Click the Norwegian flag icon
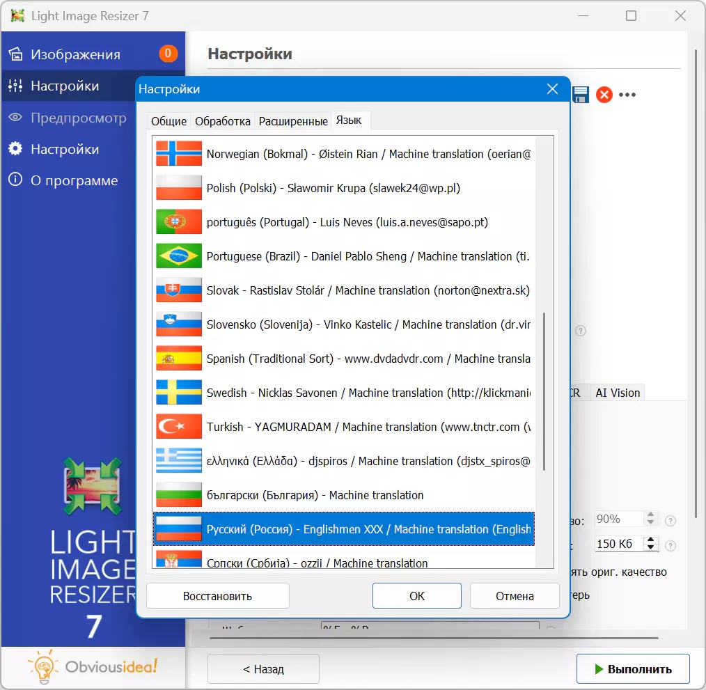This screenshot has height=690, width=706. (x=179, y=154)
